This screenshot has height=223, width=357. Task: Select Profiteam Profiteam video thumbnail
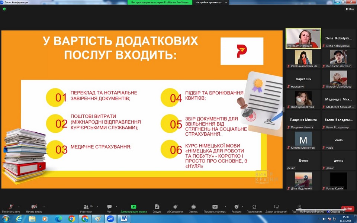303,38
